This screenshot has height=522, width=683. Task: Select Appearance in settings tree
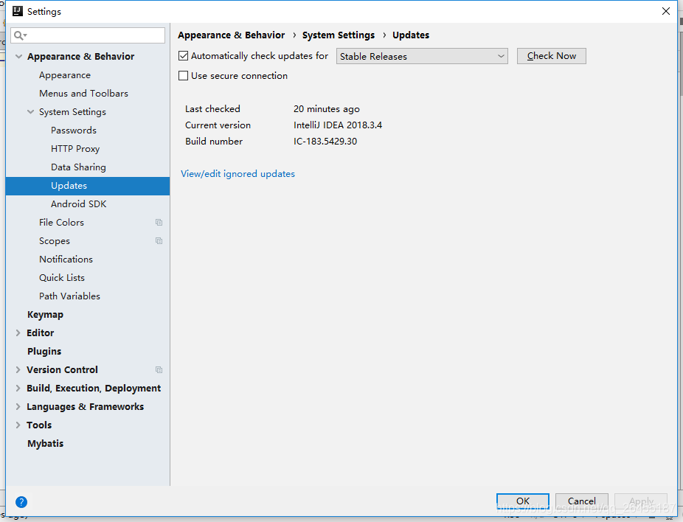coord(65,75)
